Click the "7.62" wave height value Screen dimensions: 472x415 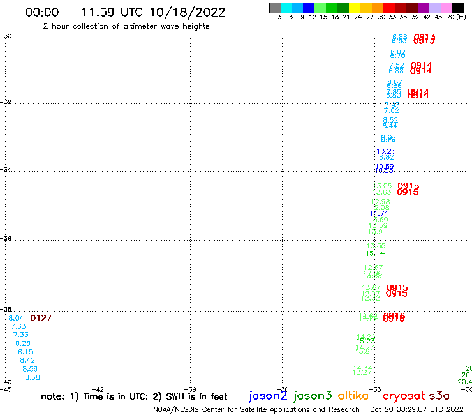pos(392,110)
